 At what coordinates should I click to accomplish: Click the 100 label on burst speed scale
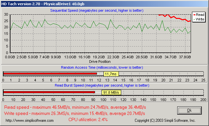click(103, 100)
